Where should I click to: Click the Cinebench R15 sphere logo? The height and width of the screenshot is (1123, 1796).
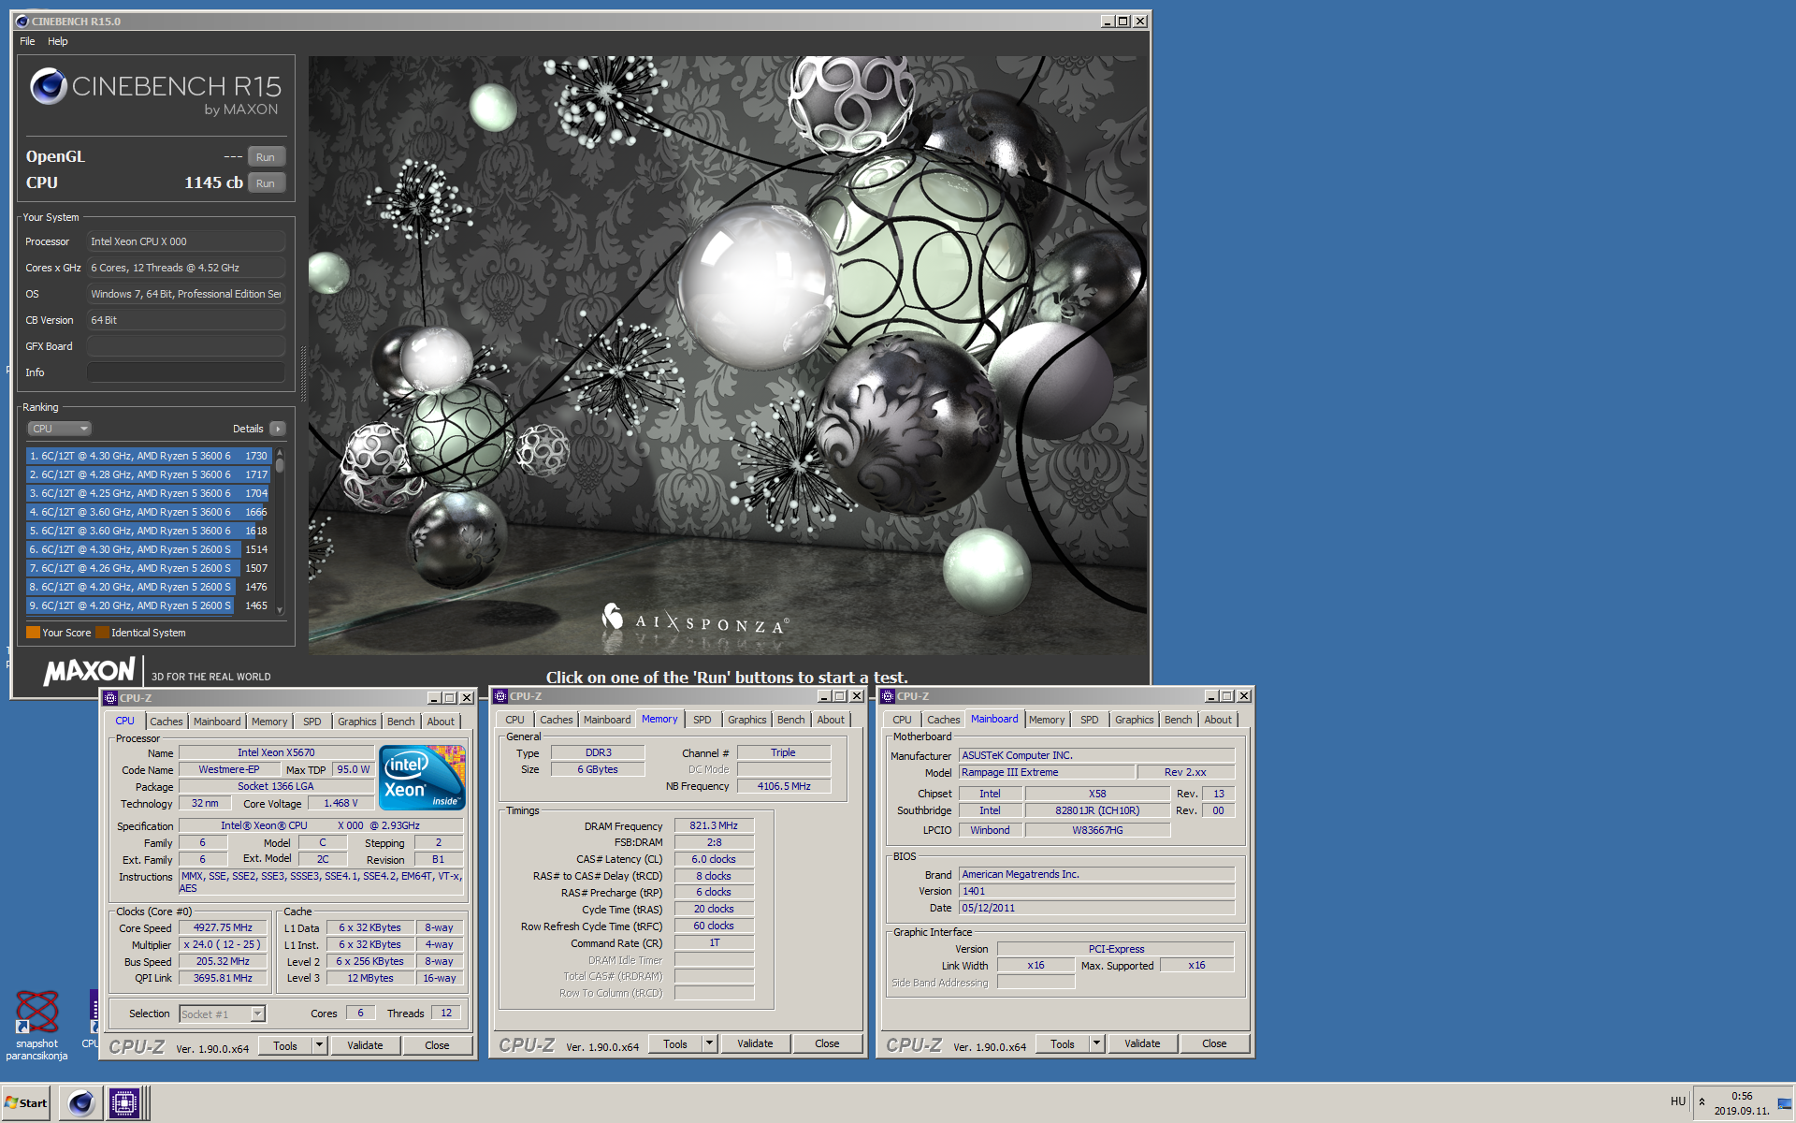[49, 87]
